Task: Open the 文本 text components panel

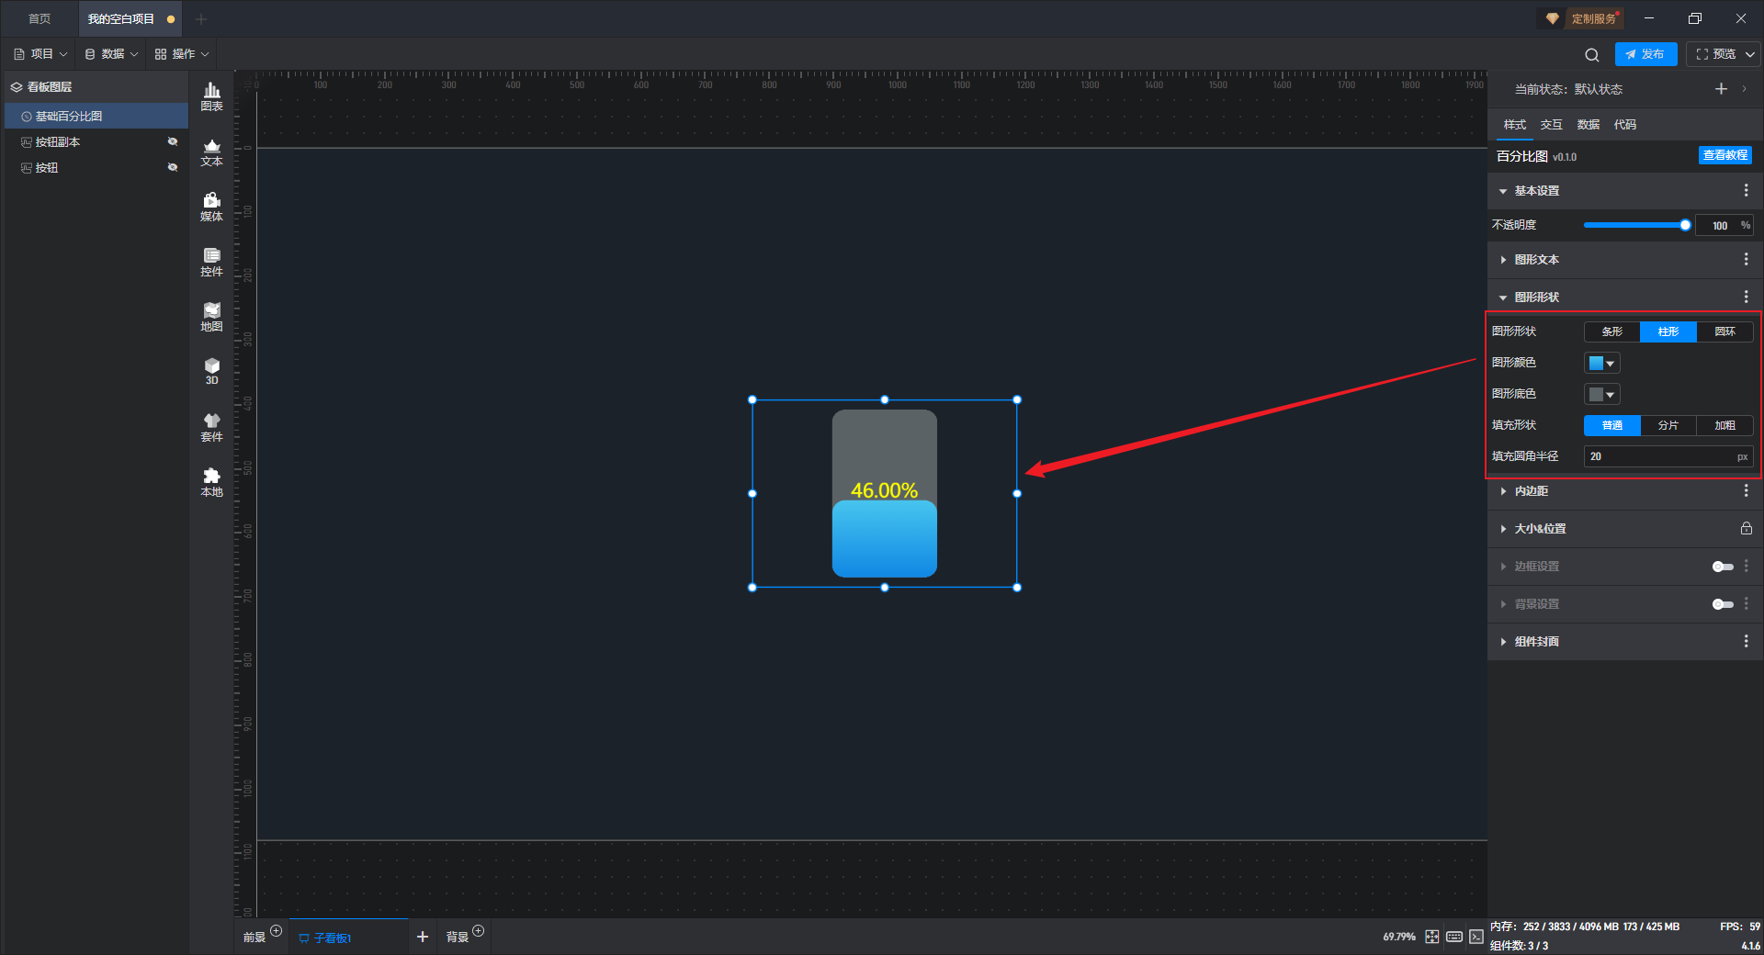Action: [x=211, y=152]
